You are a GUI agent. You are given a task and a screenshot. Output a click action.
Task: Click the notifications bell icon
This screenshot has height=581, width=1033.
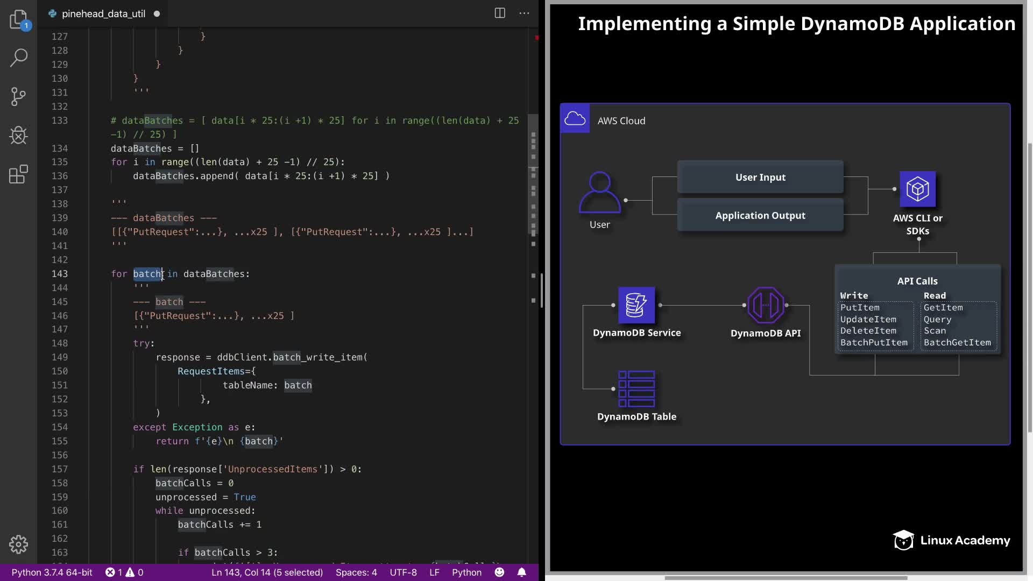[521, 572]
